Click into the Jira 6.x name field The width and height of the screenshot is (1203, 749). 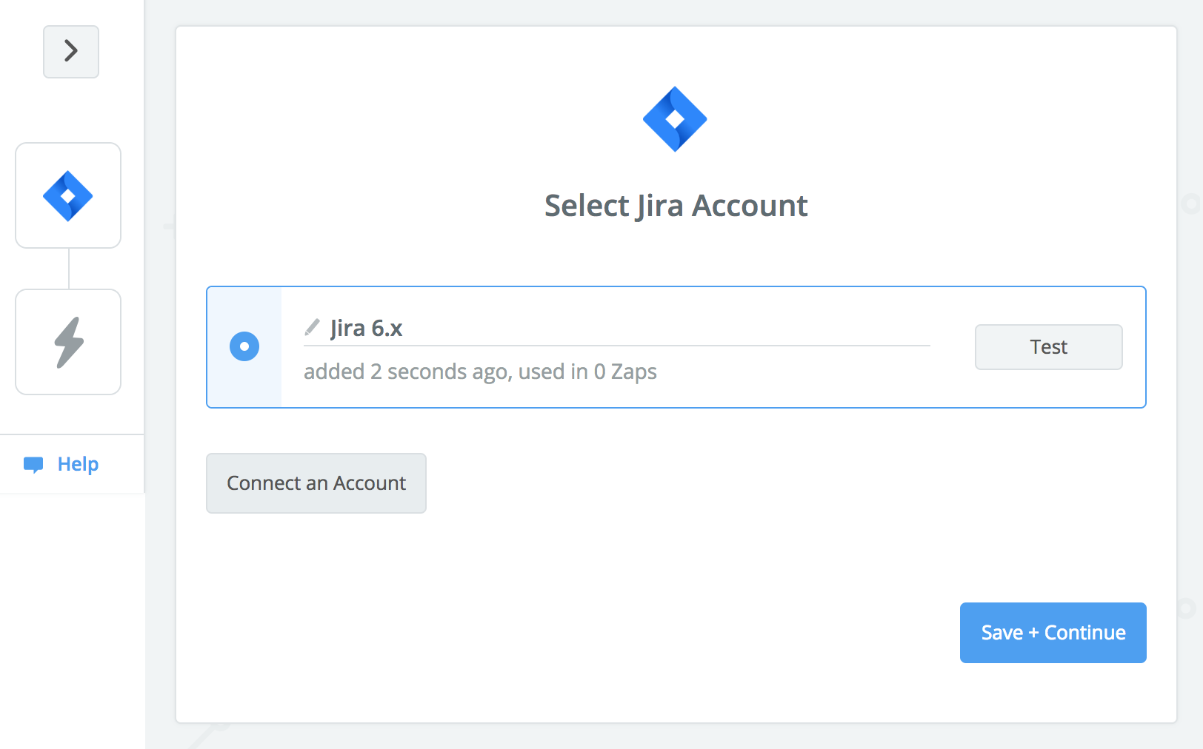630,328
